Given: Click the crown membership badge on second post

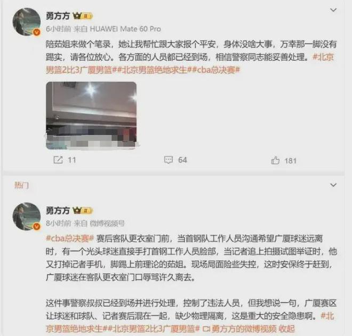Looking at the screenshot, I should pyautogui.click(x=82, y=211).
